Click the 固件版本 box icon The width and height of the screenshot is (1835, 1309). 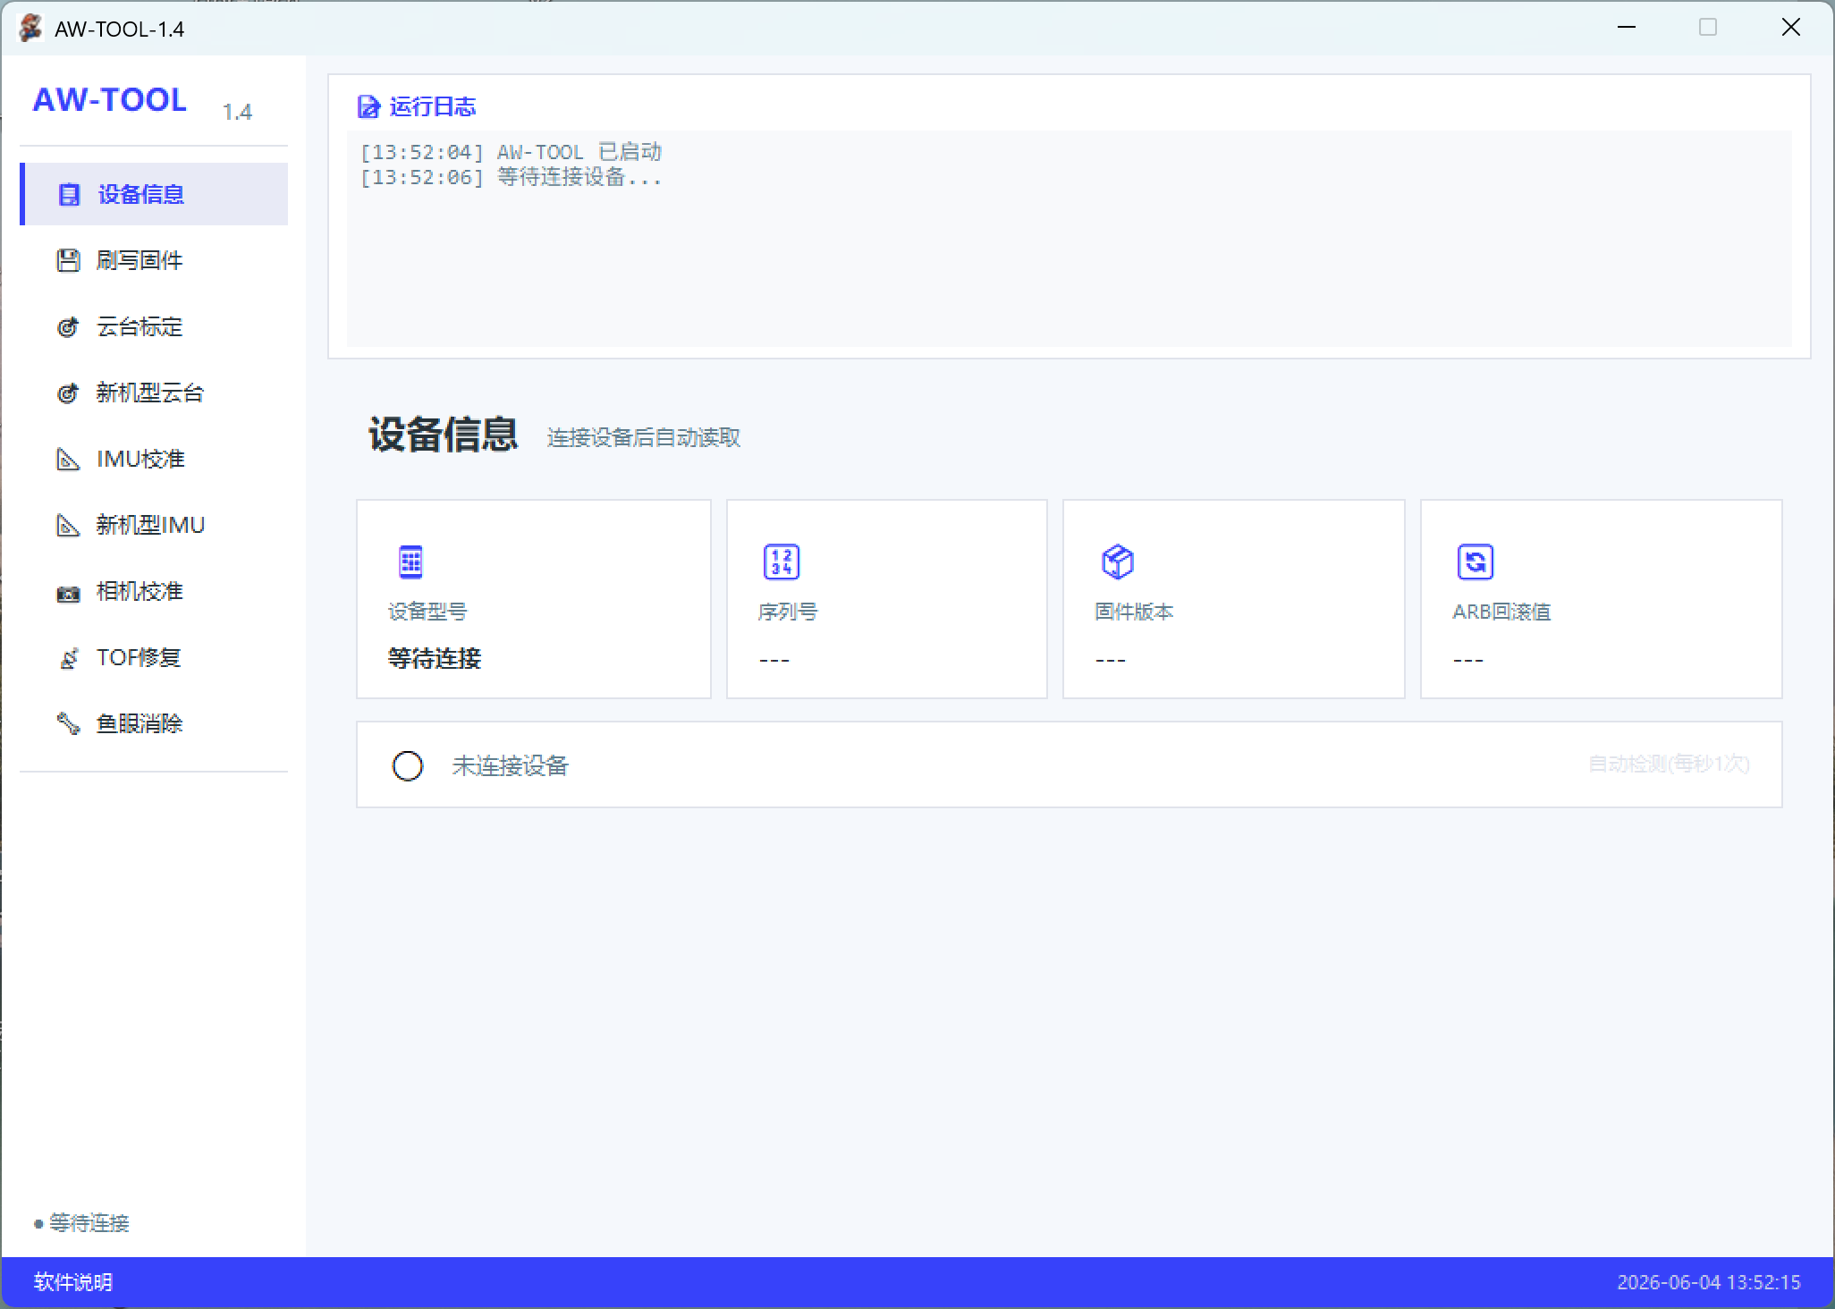(x=1118, y=562)
